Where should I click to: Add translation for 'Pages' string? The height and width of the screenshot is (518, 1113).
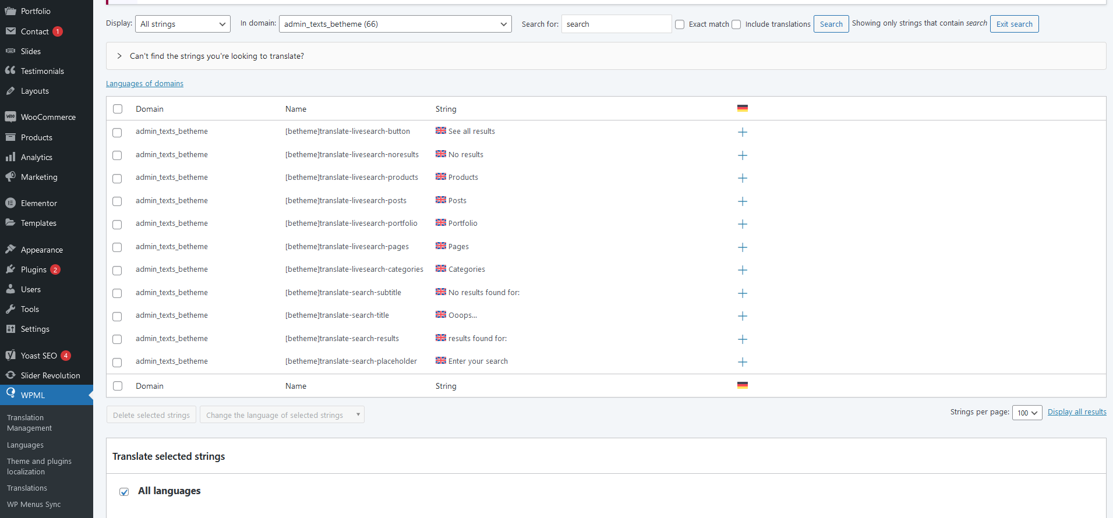(742, 247)
